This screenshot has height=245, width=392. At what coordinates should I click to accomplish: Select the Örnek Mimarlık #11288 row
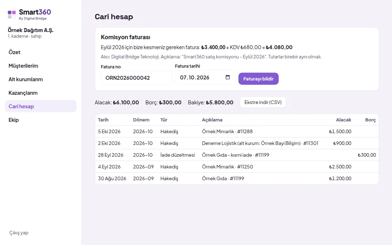click(237, 131)
